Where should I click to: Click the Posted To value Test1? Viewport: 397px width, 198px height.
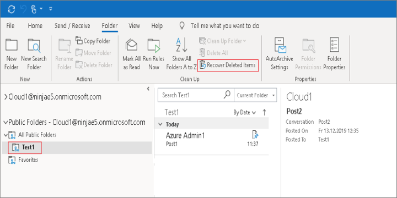point(324,140)
